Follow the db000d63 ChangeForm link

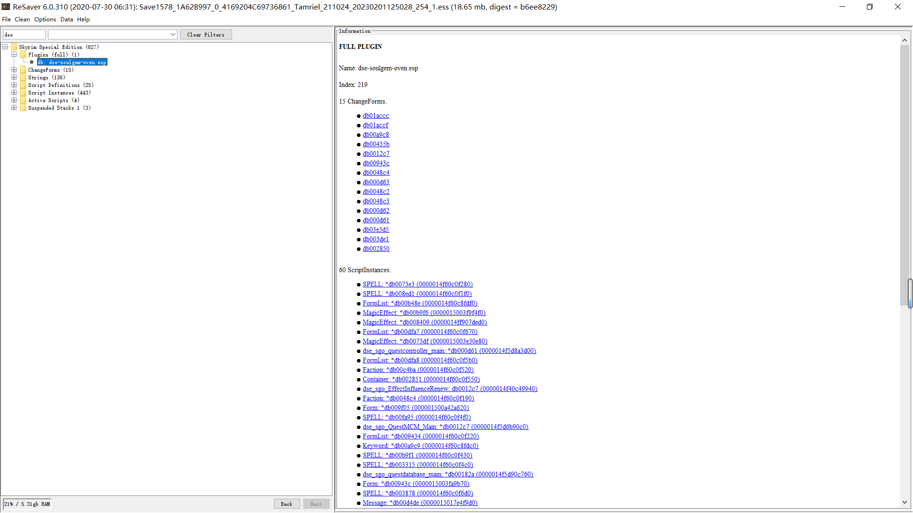376,182
